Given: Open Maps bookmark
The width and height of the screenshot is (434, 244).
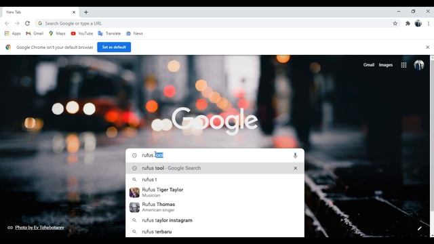Looking at the screenshot, I should click(x=57, y=33).
